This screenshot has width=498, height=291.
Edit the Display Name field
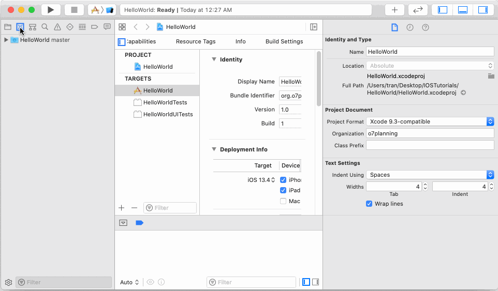[x=290, y=82]
